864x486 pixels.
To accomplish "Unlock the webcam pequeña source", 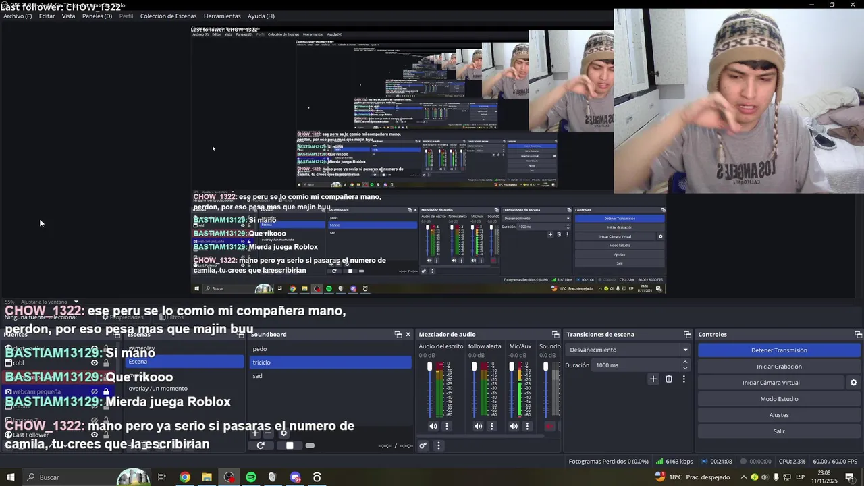I will pyautogui.click(x=106, y=391).
